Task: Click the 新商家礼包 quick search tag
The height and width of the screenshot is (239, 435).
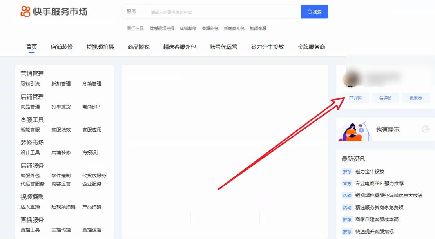Action: point(234,28)
